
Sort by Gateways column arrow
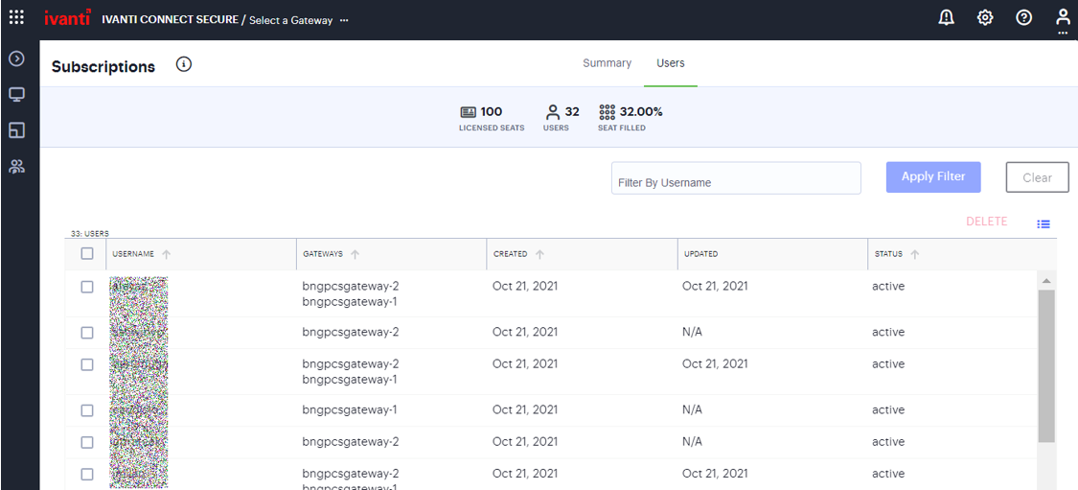coord(355,254)
